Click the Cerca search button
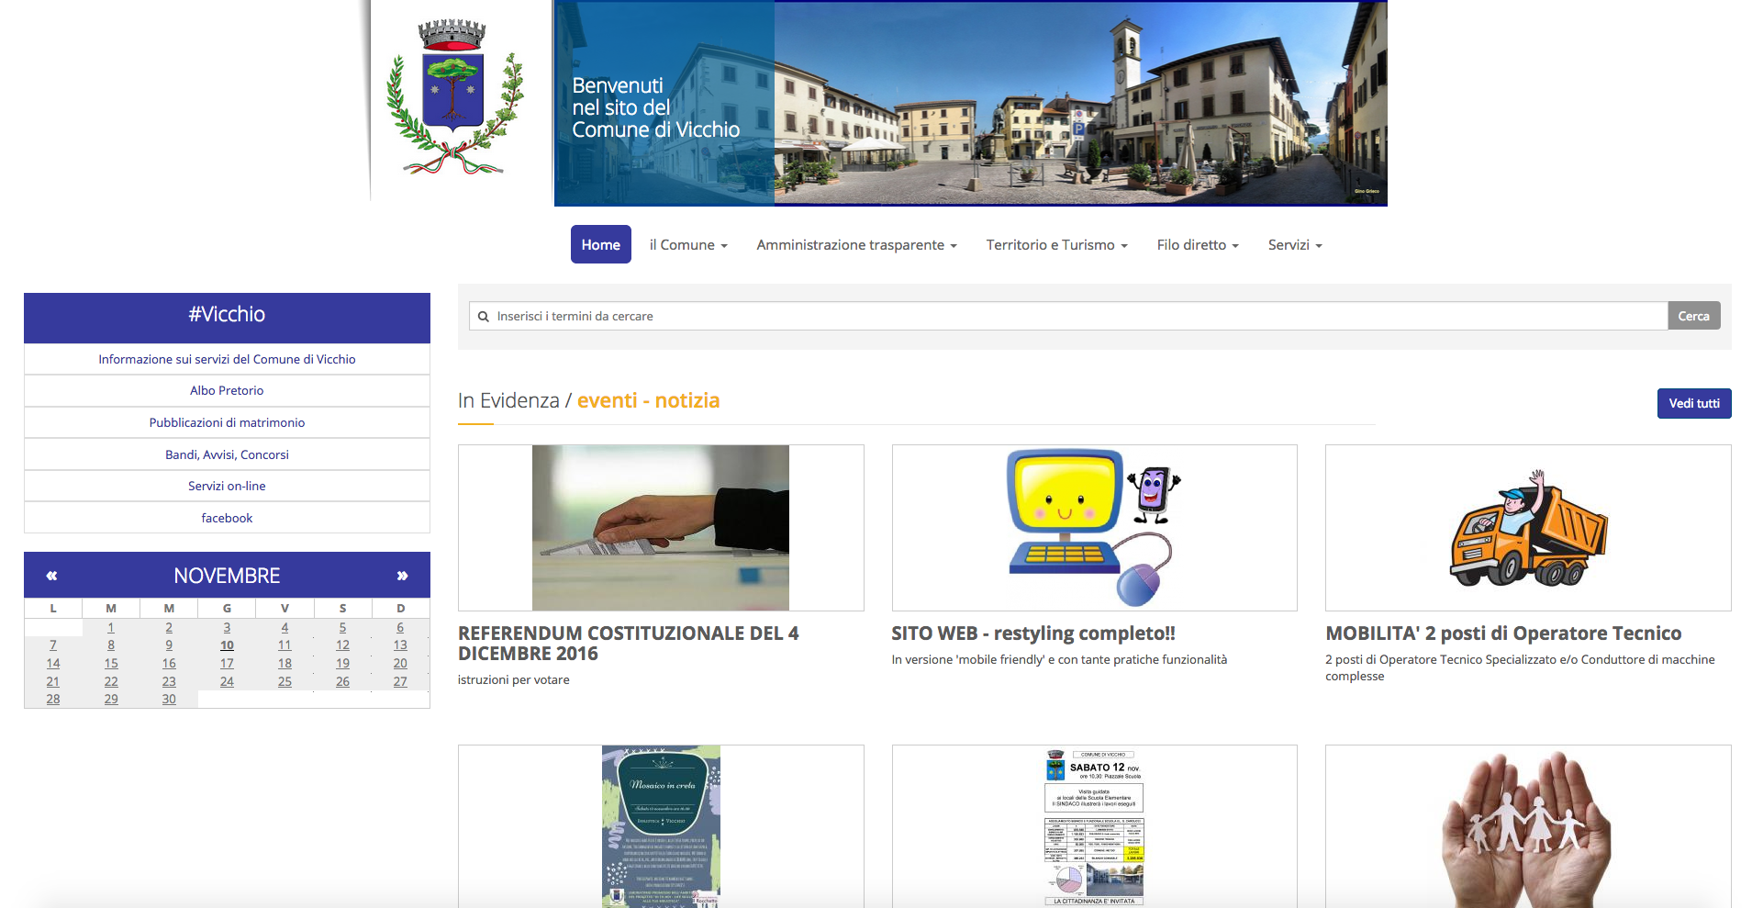 [1693, 315]
